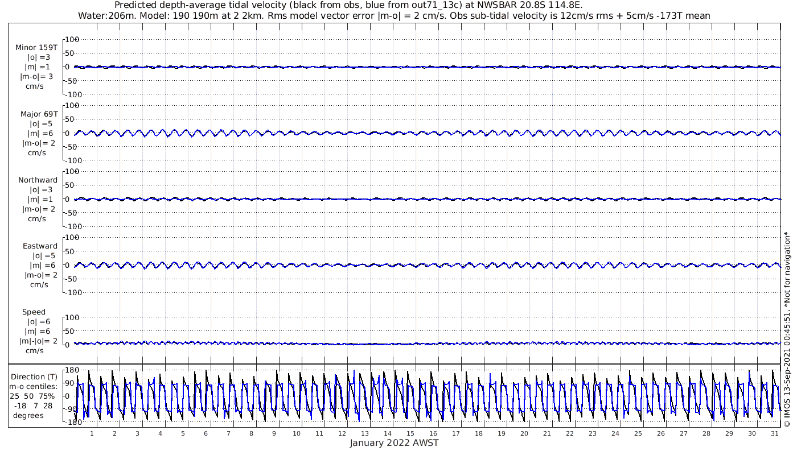Click the Speed panel label
Image resolution: width=797 pixels, height=455 pixels.
pos(34,312)
